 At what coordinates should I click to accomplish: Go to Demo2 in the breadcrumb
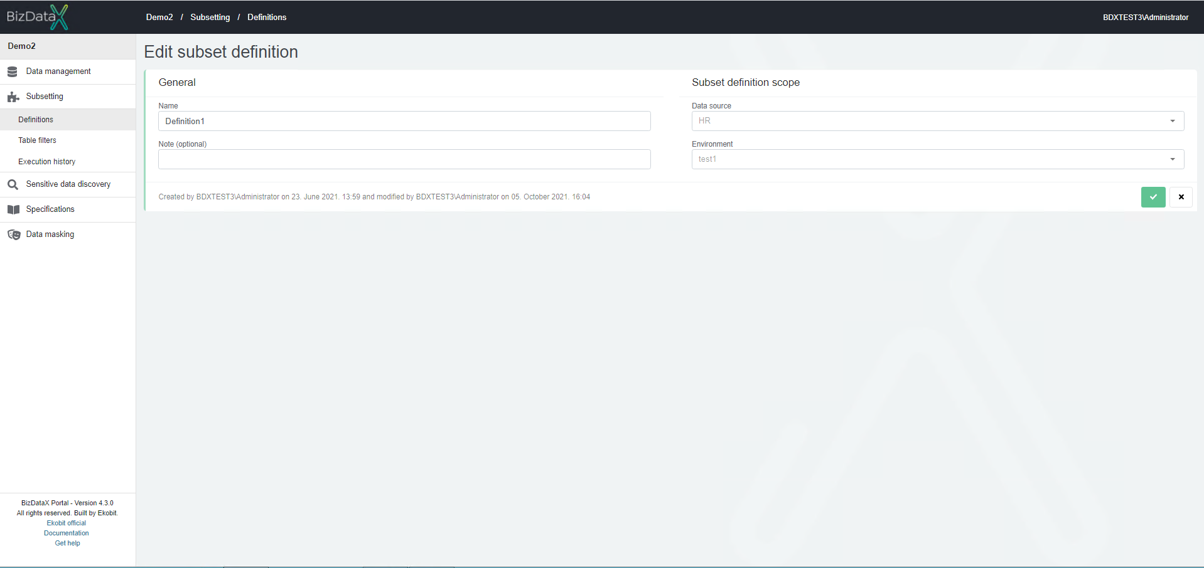click(x=159, y=18)
